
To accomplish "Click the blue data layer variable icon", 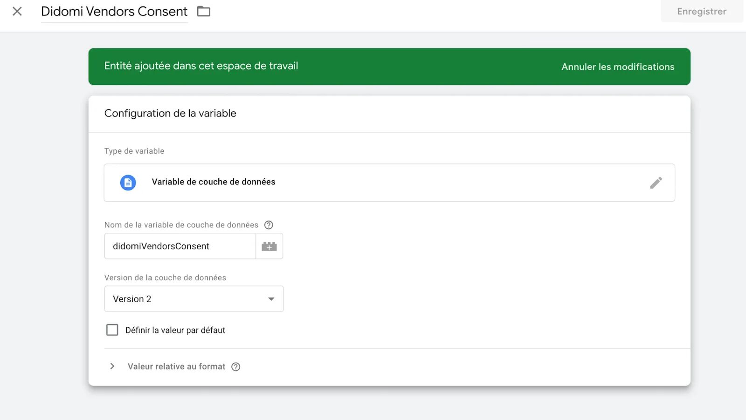I will pos(128,183).
